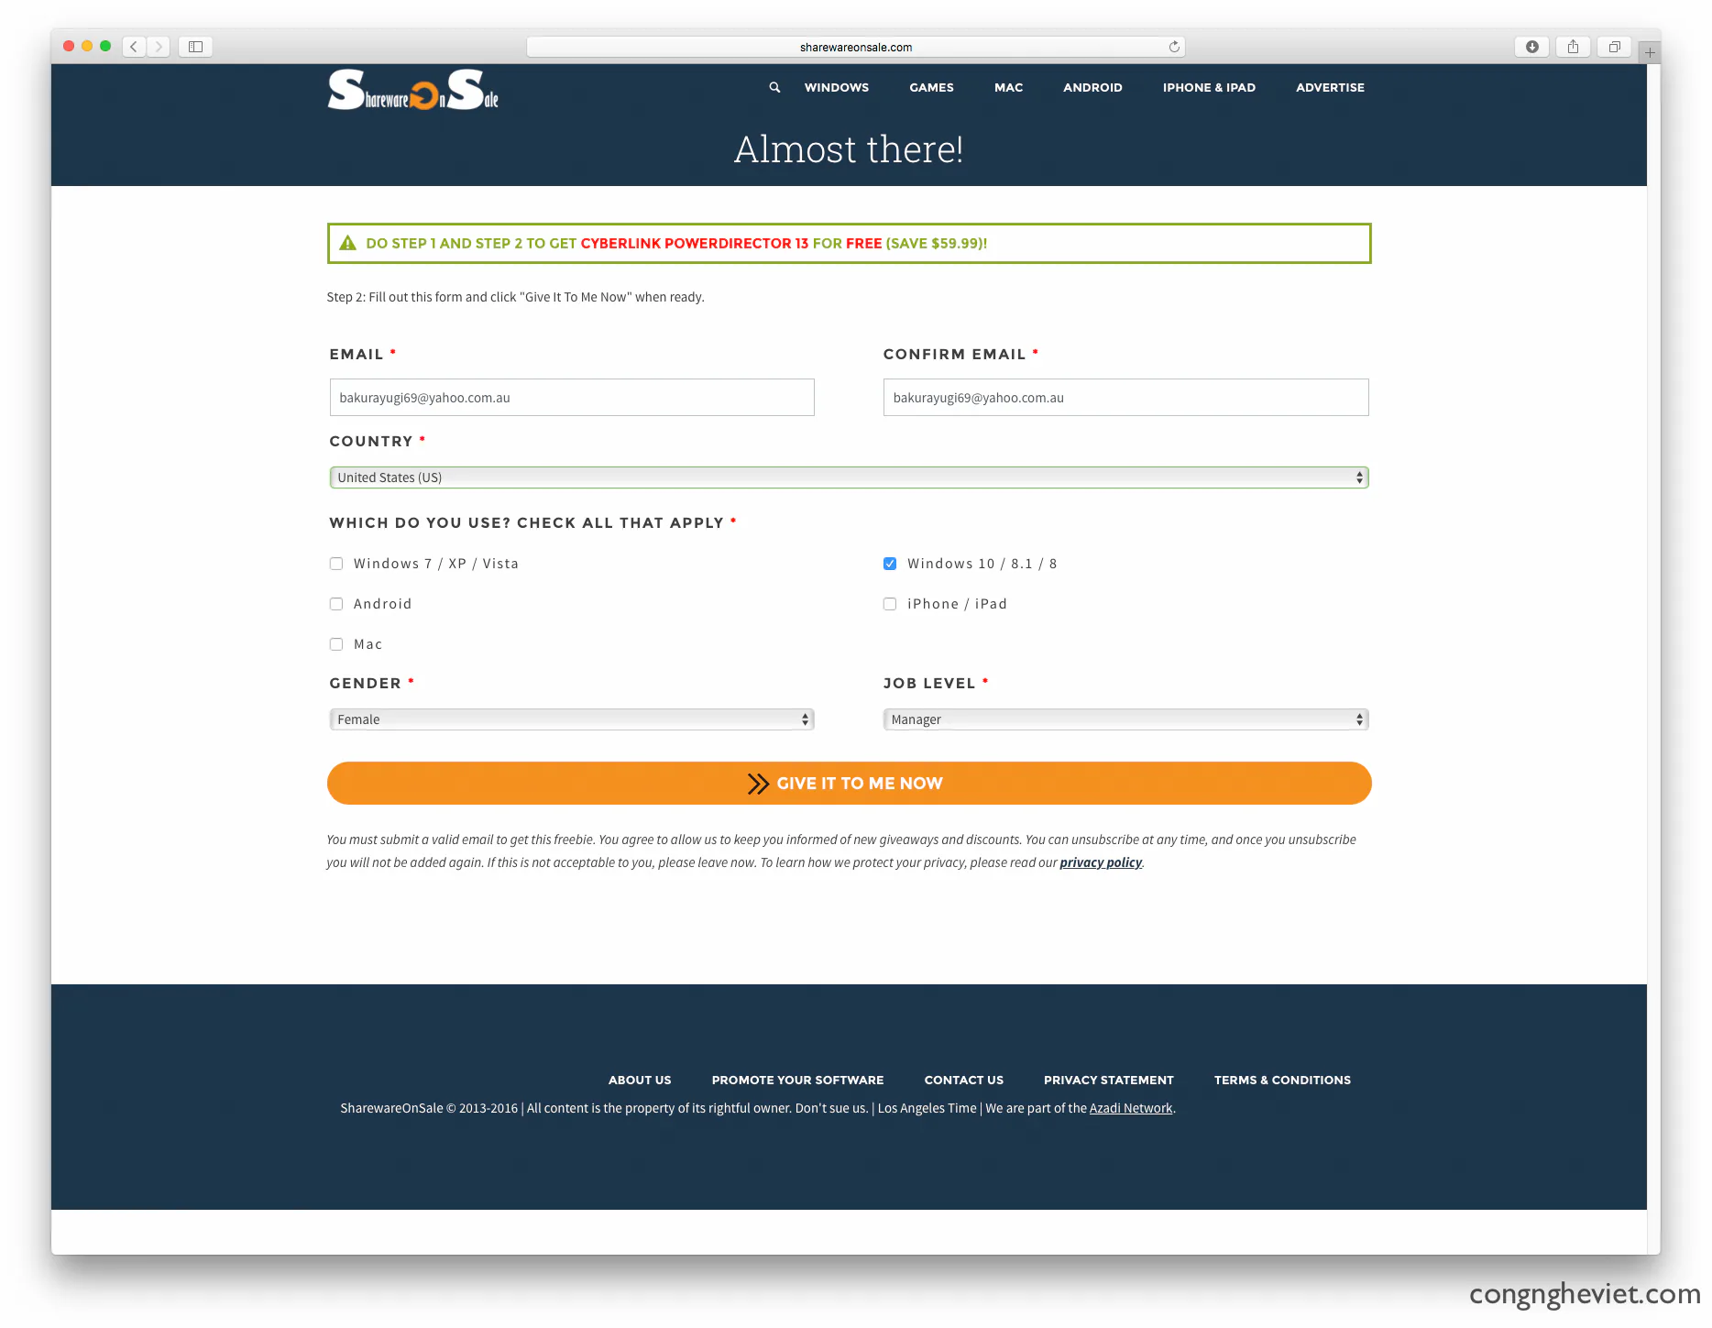Check the Mac checkbox
The image size is (1712, 1328).
coord(336,644)
